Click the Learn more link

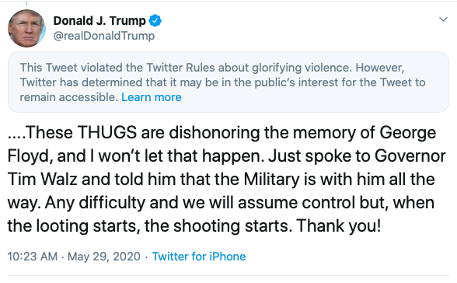tap(152, 97)
